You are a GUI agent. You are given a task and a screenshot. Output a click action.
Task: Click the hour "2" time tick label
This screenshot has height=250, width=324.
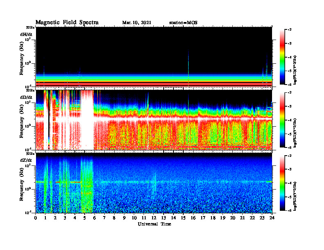pos(55,218)
